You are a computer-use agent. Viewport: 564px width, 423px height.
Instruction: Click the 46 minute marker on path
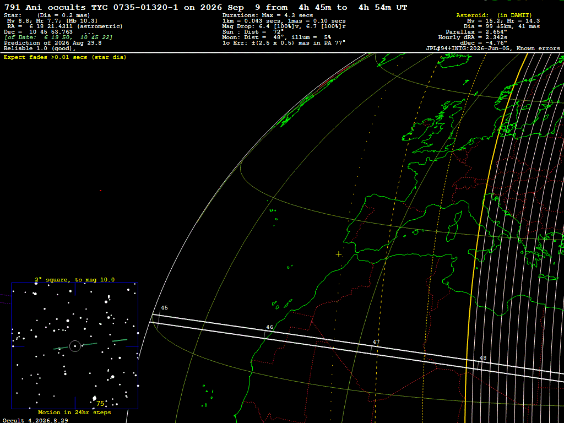pos(269,327)
